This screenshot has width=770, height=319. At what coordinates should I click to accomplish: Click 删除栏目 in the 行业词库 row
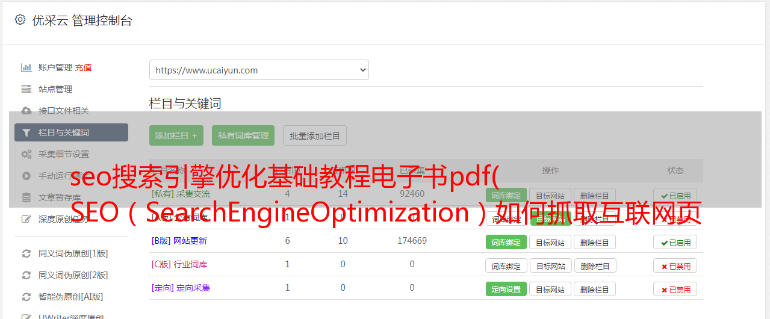[x=595, y=265]
